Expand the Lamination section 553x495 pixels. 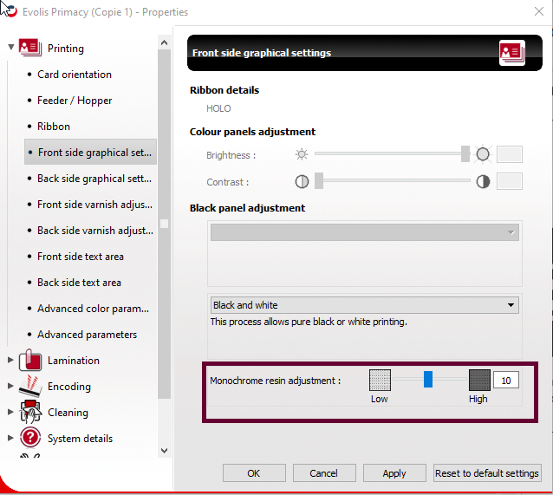tap(10, 360)
